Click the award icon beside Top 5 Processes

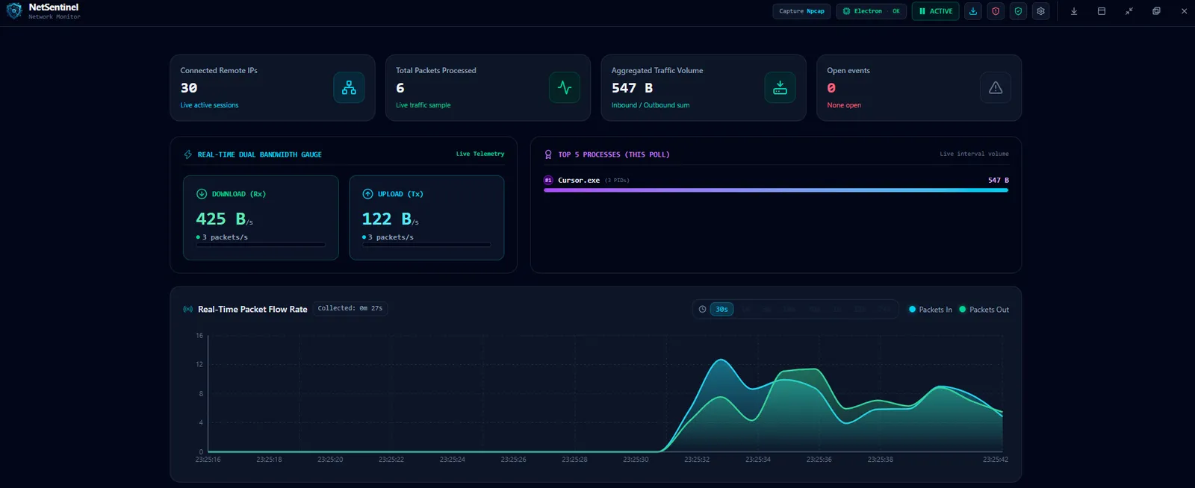(x=548, y=154)
